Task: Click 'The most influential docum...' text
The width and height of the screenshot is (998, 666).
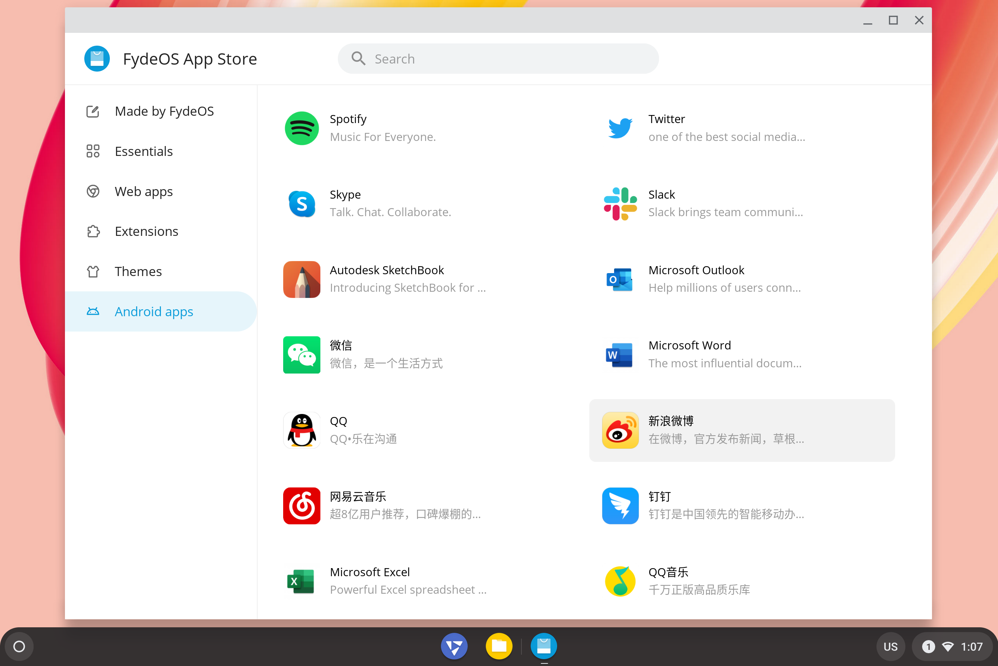Action: point(725,364)
